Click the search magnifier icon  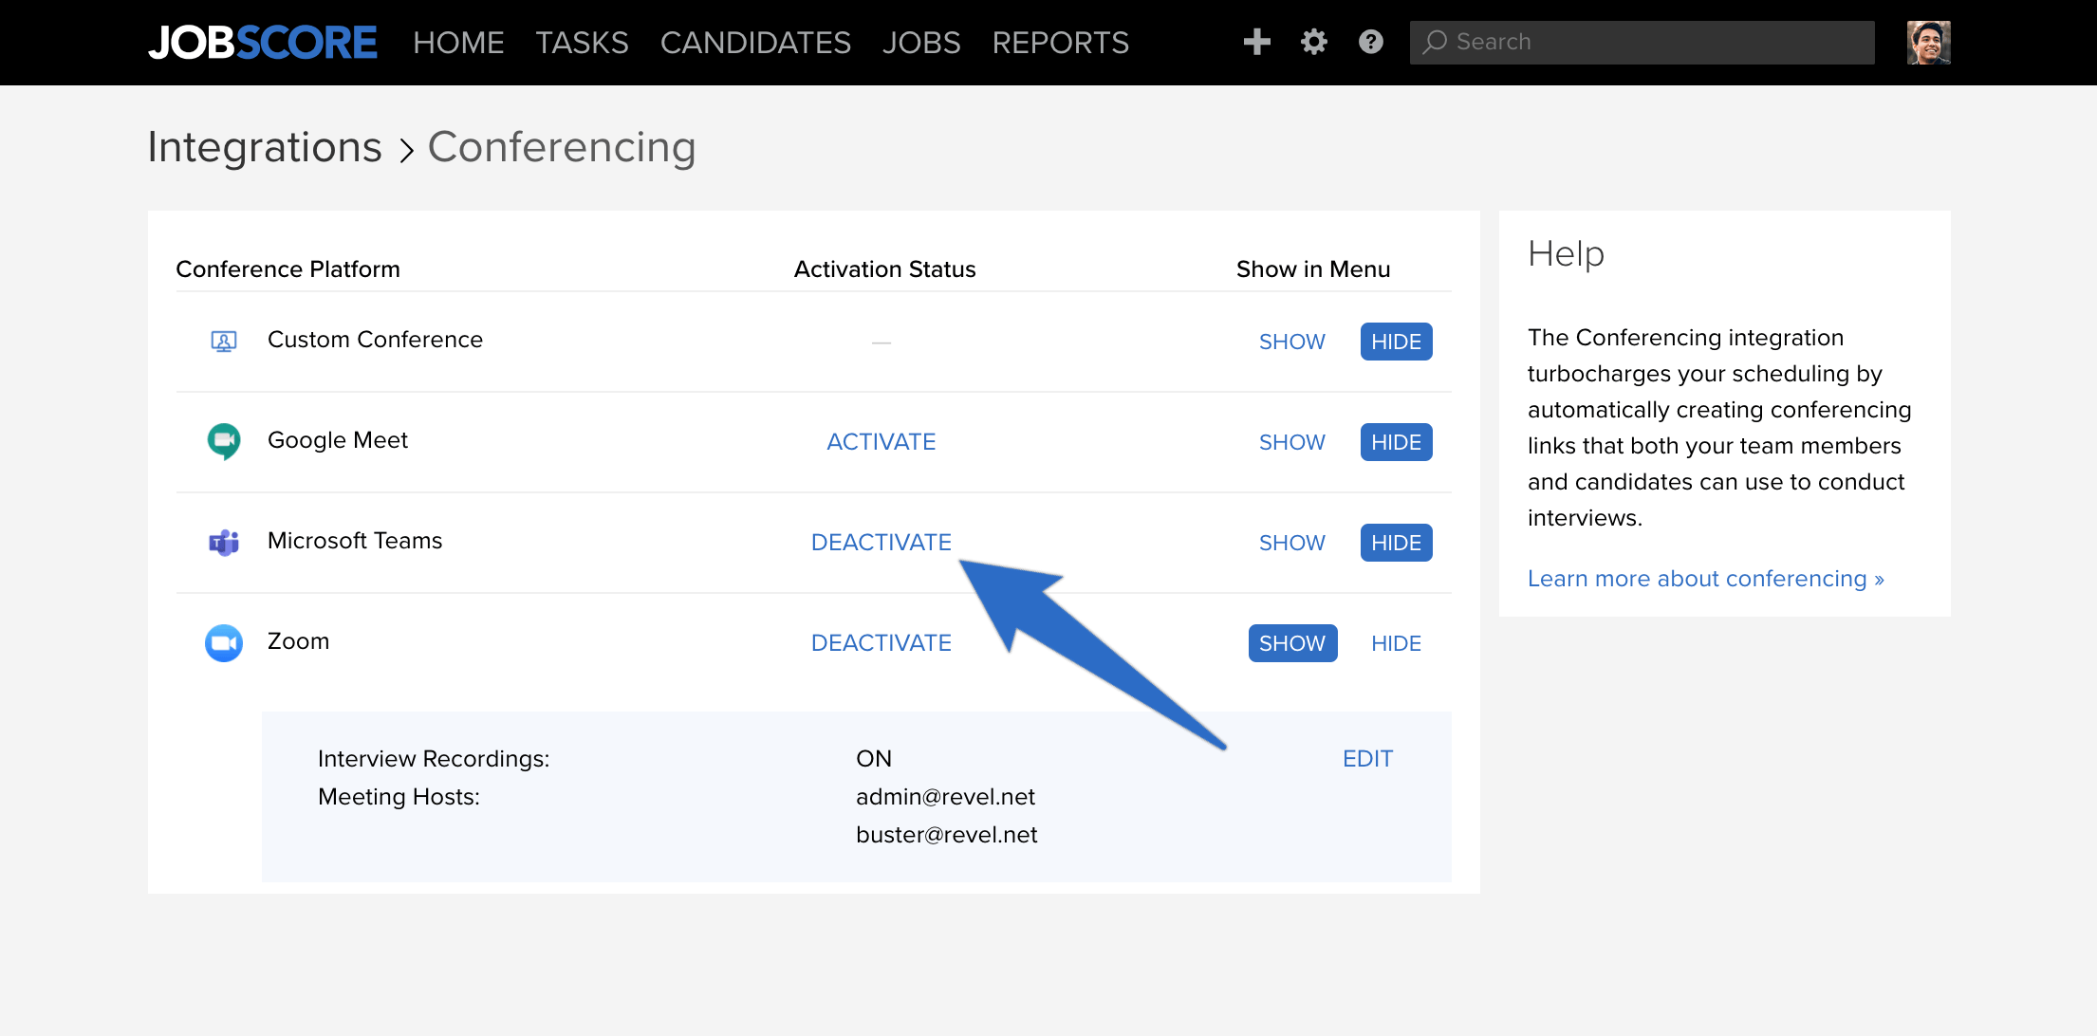[1434, 42]
